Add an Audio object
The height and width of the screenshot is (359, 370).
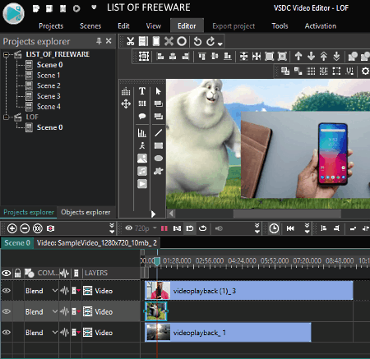142,171
